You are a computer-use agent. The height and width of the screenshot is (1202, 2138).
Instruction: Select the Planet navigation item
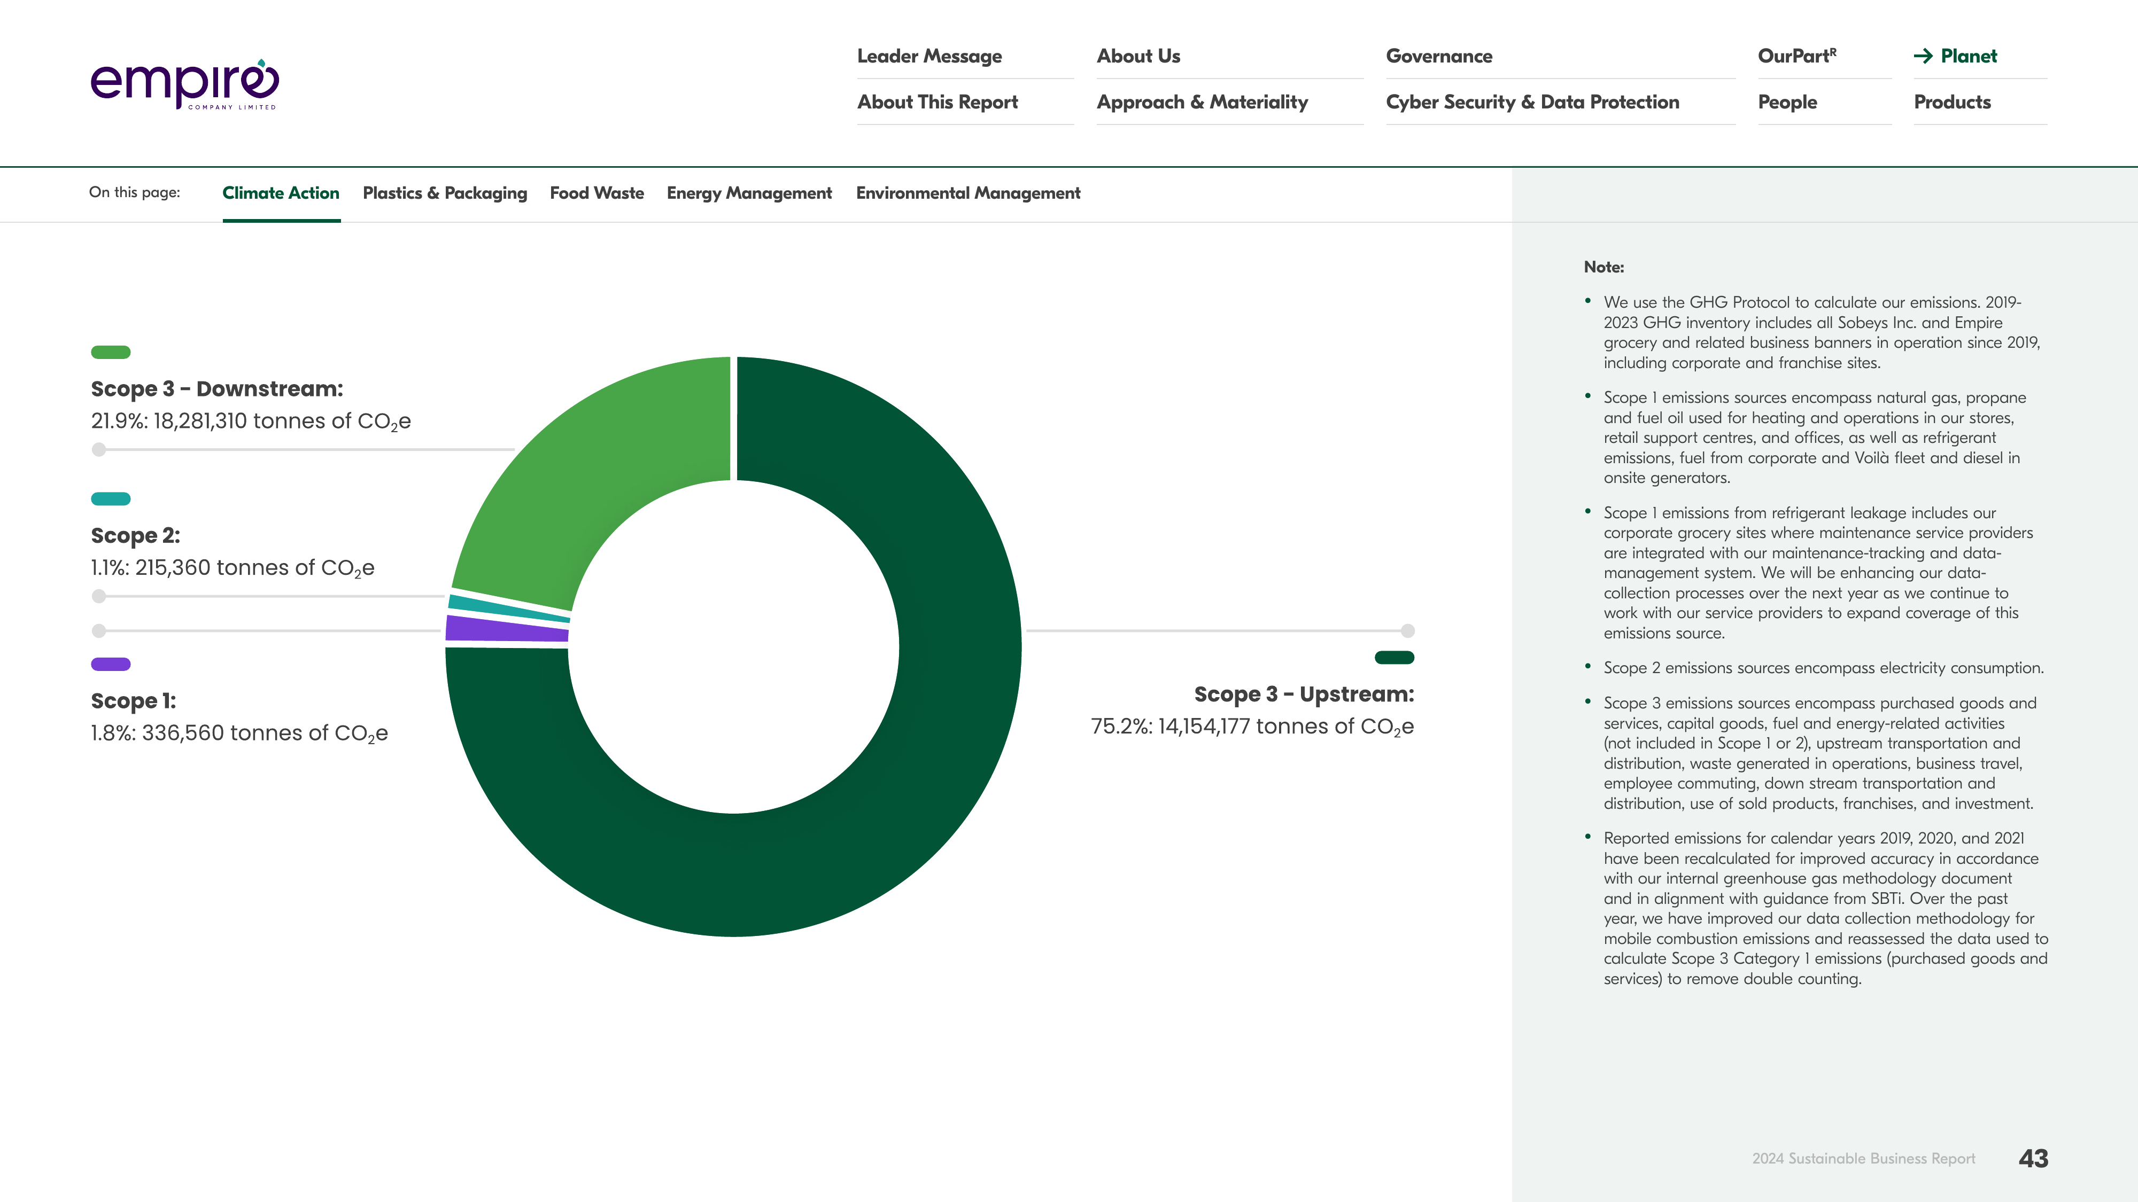click(x=1969, y=57)
